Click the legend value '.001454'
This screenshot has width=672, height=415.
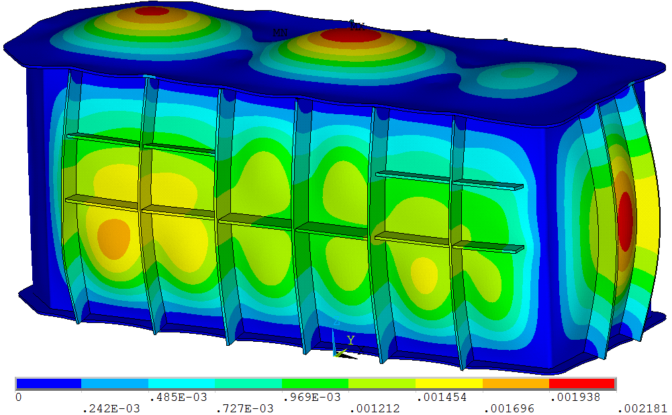pos(442,398)
